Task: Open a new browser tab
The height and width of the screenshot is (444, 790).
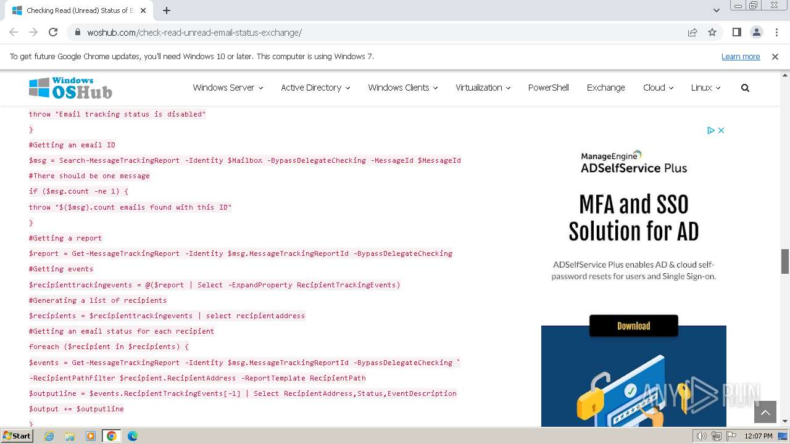Action: (167, 10)
